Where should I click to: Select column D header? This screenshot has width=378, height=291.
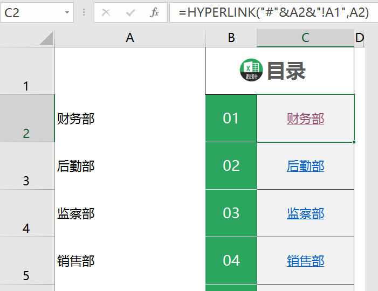click(x=359, y=38)
